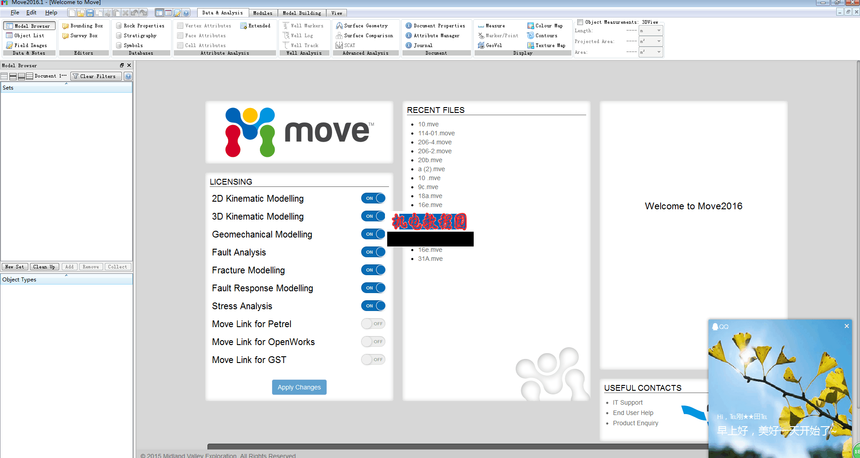Image resolution: width=860 pixels, height=458 pixels.
Task: Open the File menu
Action: pos(15,13)
